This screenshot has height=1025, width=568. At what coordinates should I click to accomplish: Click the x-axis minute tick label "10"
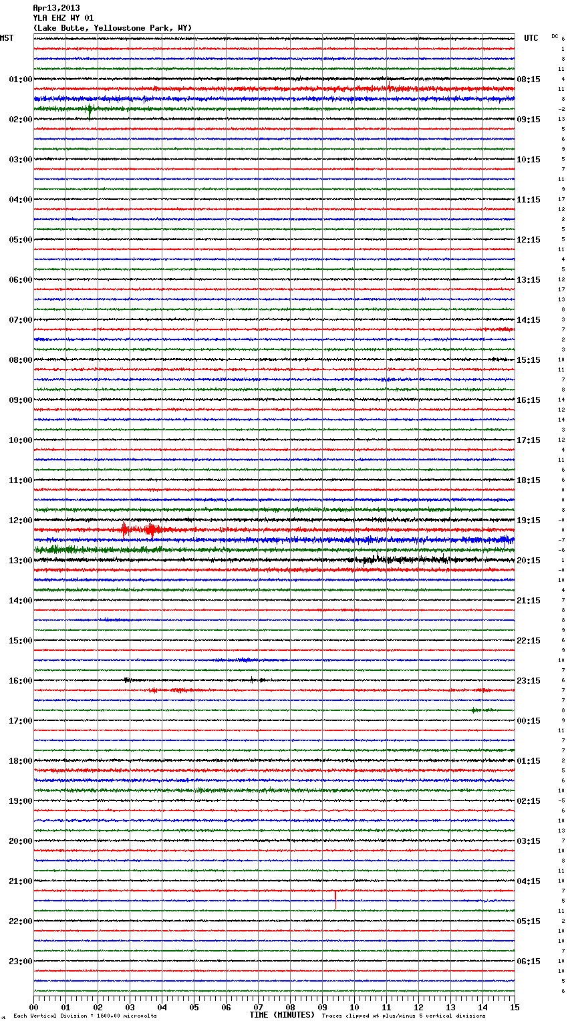354,1007
